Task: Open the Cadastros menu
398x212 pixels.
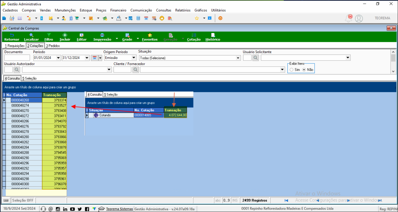Action: (x=10, y=10)
